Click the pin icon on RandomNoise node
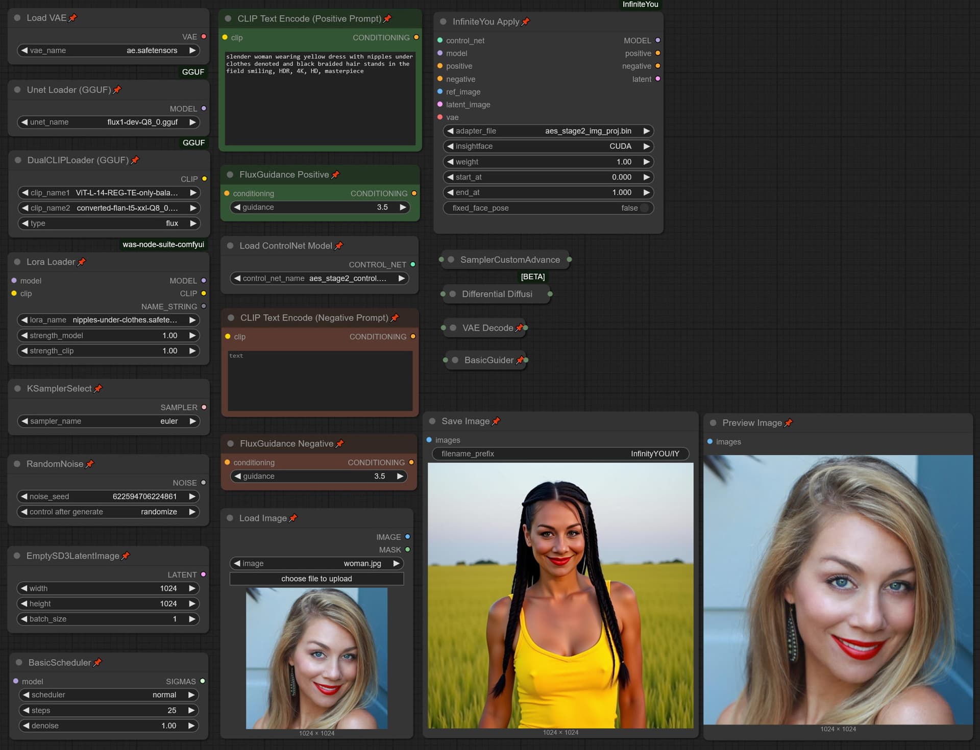Screen dimensions: 980x750 click(90, 464)
